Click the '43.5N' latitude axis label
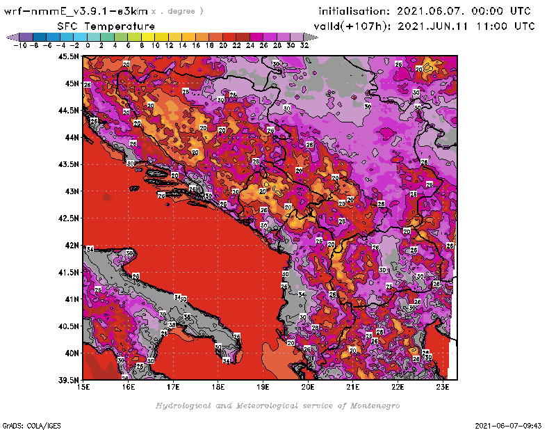Viewport: 556px width, 430px height. pyautogui.click(x=68, y=164)
